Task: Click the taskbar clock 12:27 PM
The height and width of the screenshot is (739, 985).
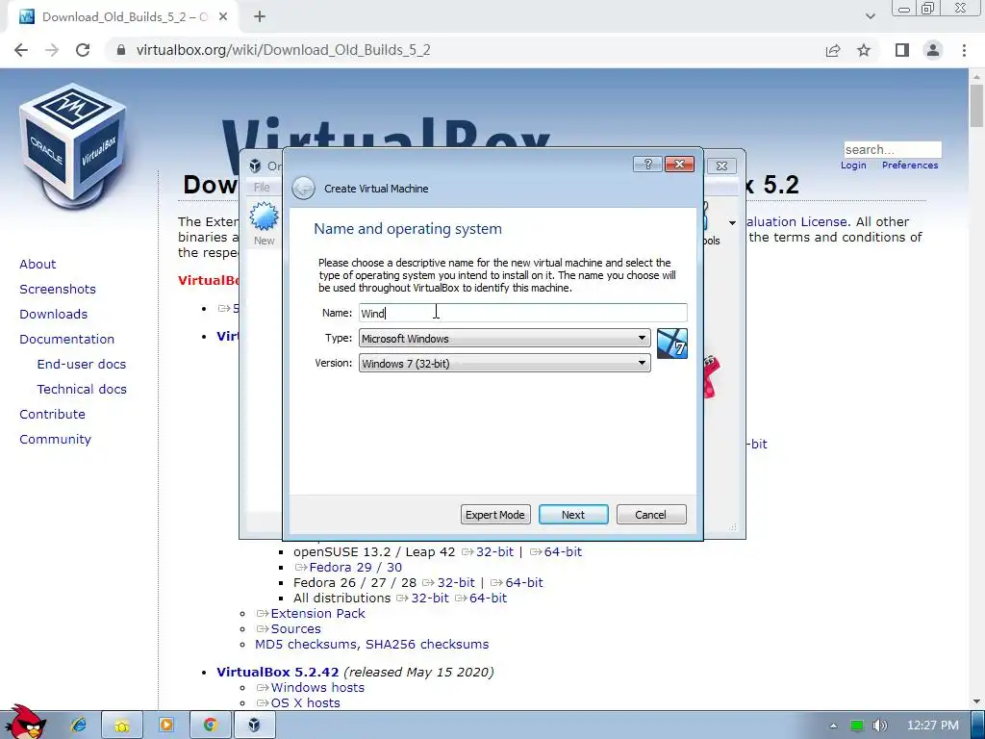Action: [933, 726]
